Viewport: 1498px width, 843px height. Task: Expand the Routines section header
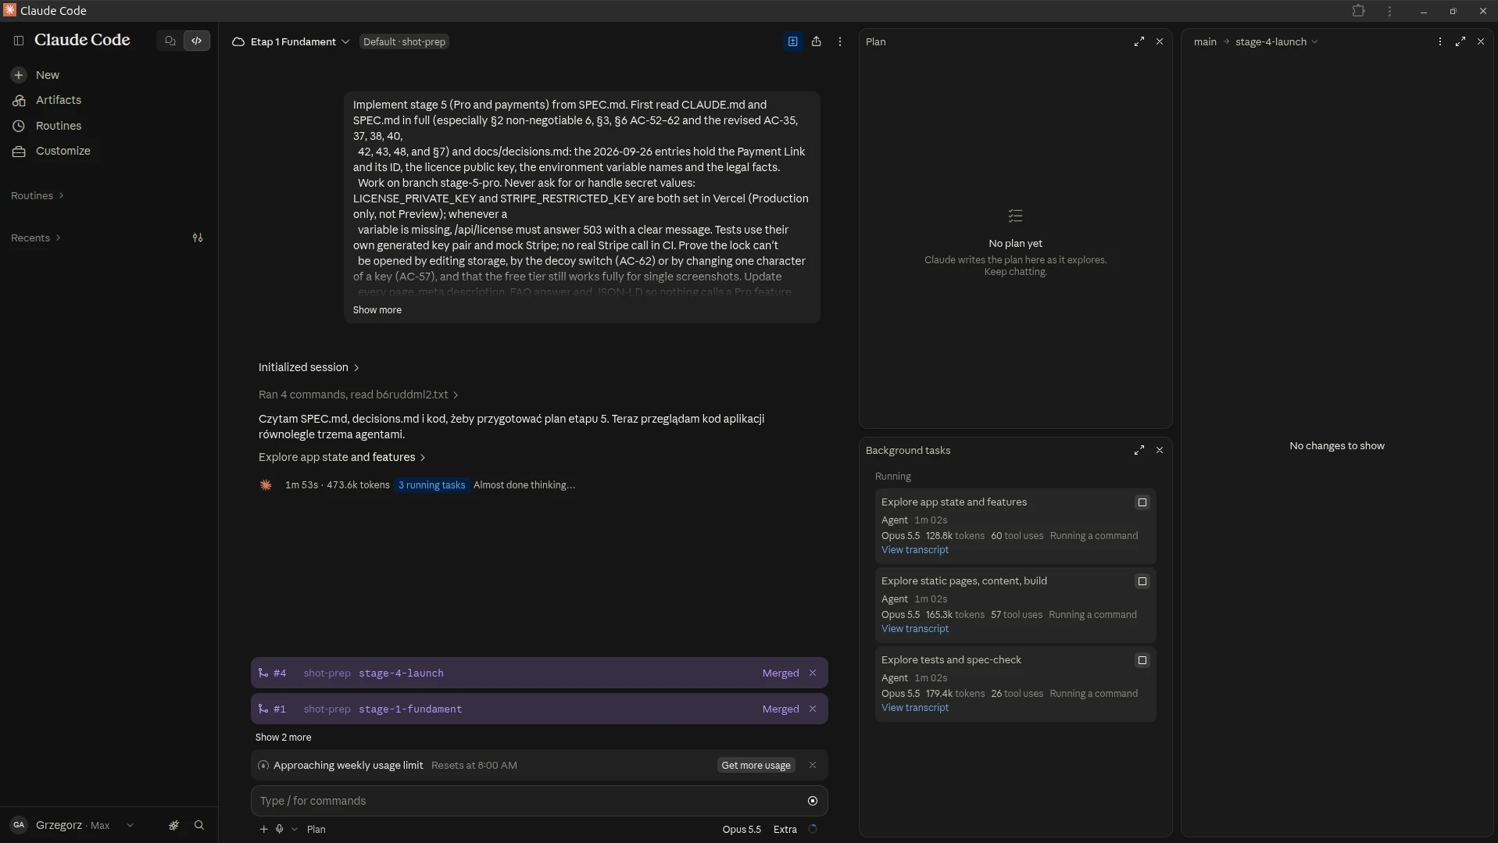tap(38, 195)
